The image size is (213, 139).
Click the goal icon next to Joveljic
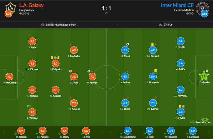pos(89,71)
